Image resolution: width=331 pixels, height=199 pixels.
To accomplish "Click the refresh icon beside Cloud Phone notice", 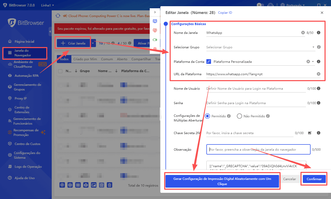I will coord(58,16).
